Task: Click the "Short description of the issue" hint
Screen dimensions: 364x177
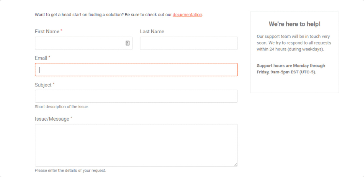Action: (62, 107)
